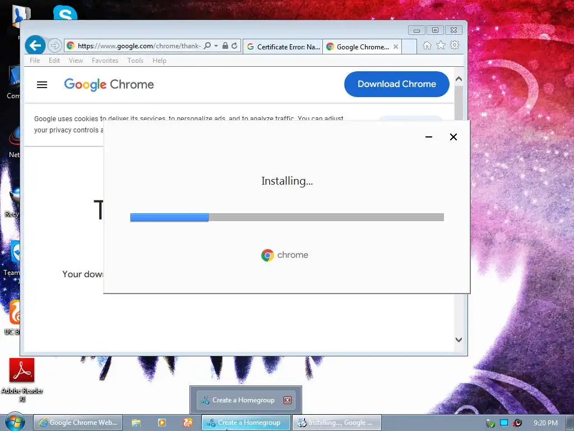Open the View menu
This screenshot has height=431, width=574.
(x=76, y=61)
